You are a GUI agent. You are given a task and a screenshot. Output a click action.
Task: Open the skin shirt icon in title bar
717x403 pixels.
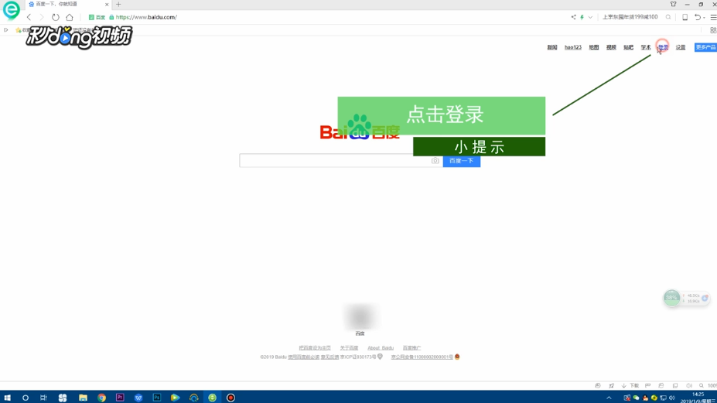[x=673, y=4]
